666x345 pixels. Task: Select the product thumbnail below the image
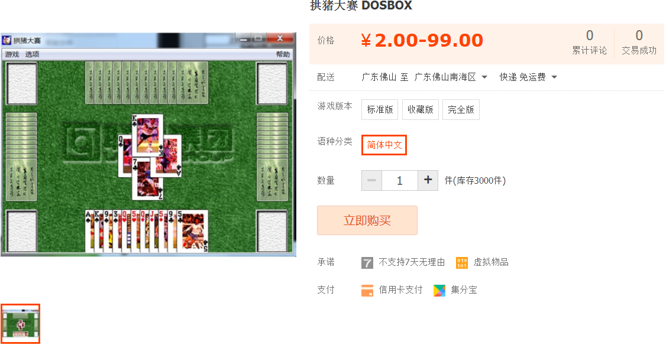coord(20,323)
